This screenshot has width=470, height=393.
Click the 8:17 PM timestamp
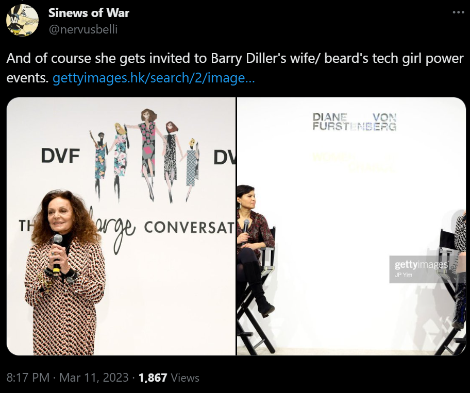click(x=28, y=378)
